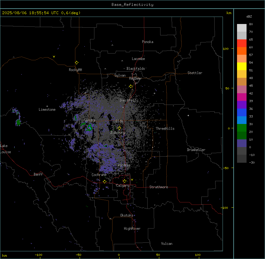Screen dimensions: 265x259
Task: Click the red 65 dBZ legend swatch
Action: pyautogui.click(x=242, y=43)
